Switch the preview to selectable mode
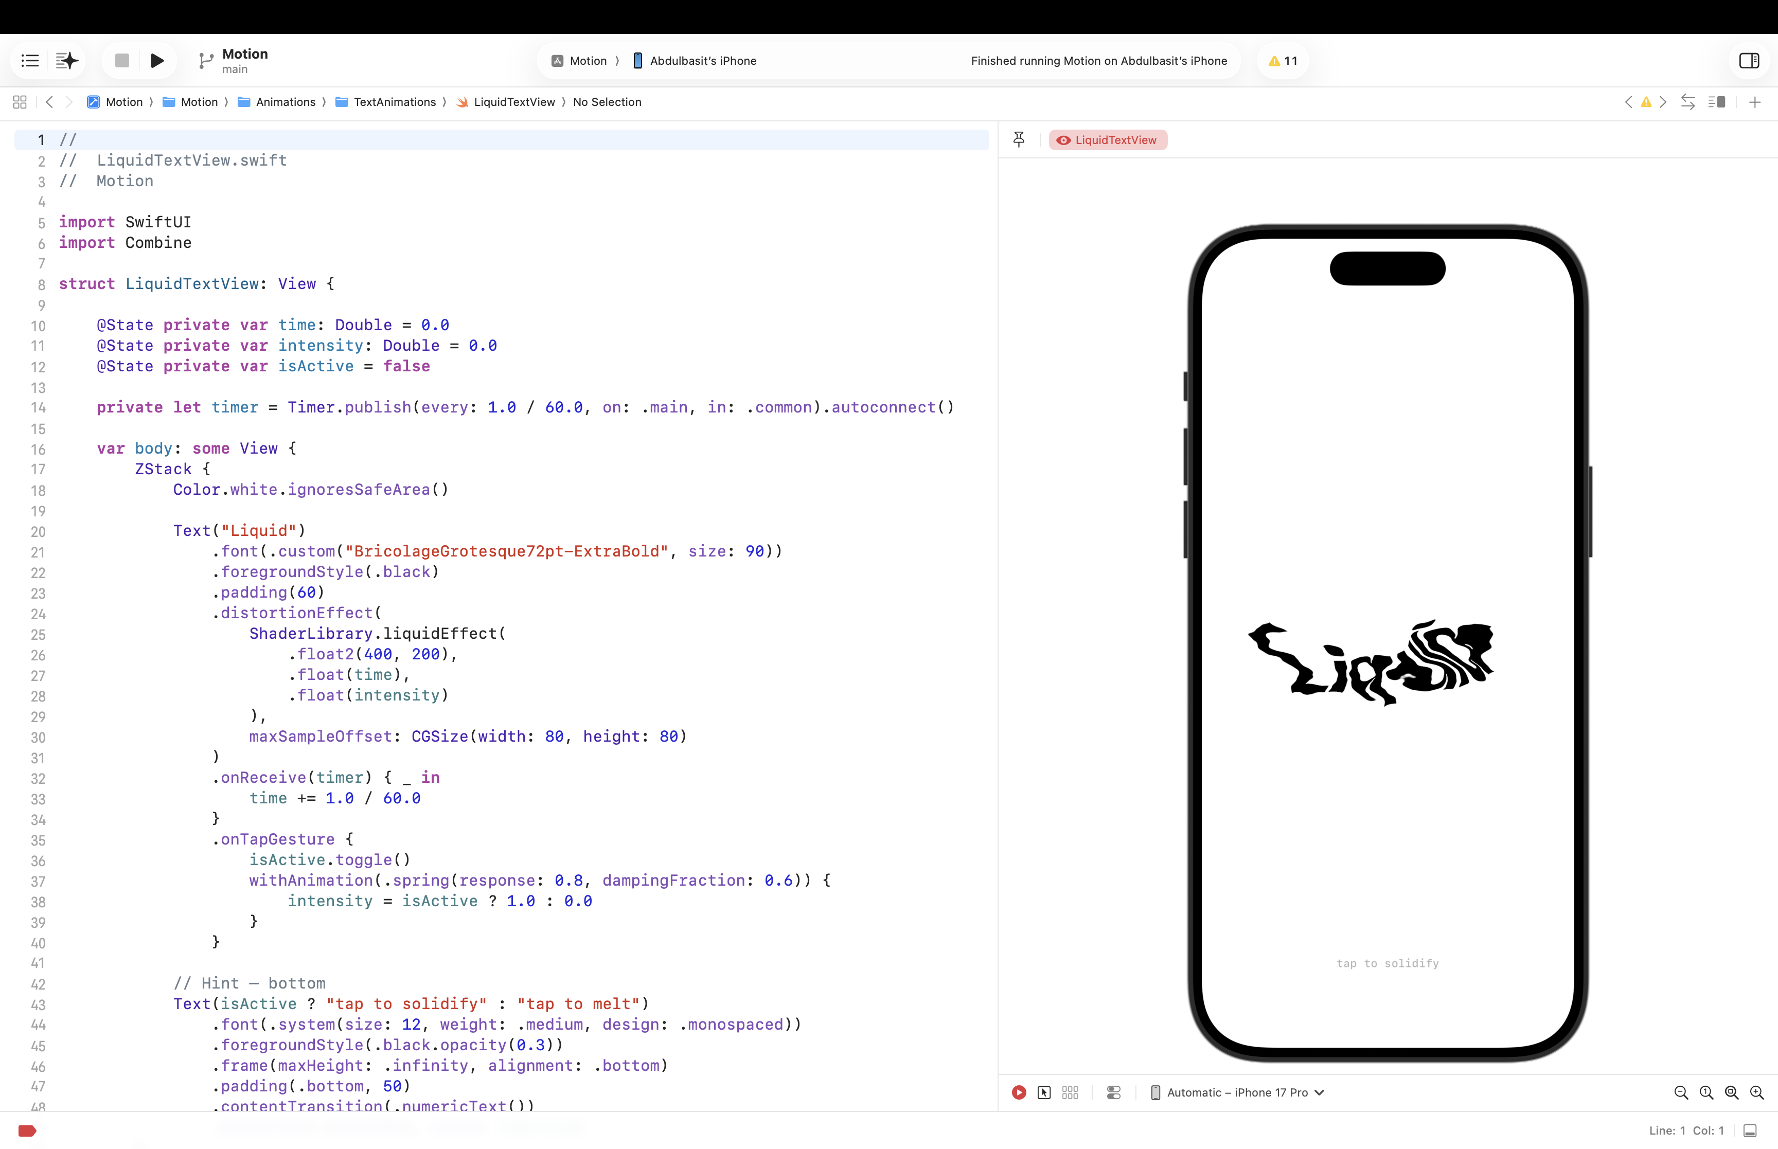Screen dimensions: 1778x1149 point(1044,1092)
